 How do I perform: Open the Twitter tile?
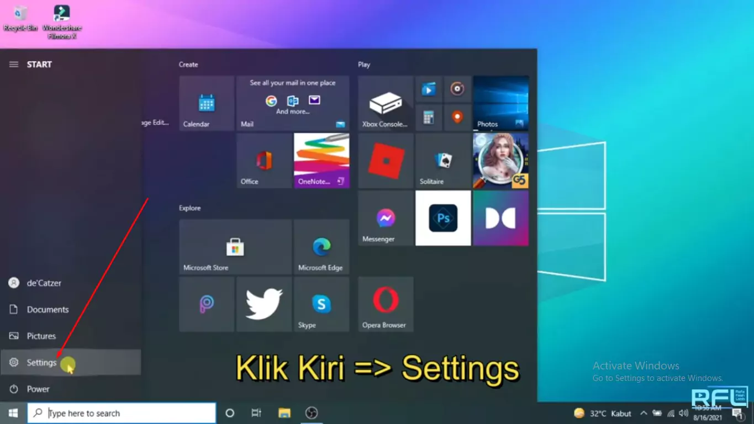point(264,304)
